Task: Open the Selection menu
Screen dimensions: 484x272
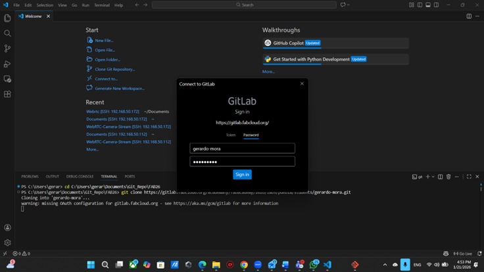Action: (45, 5)
